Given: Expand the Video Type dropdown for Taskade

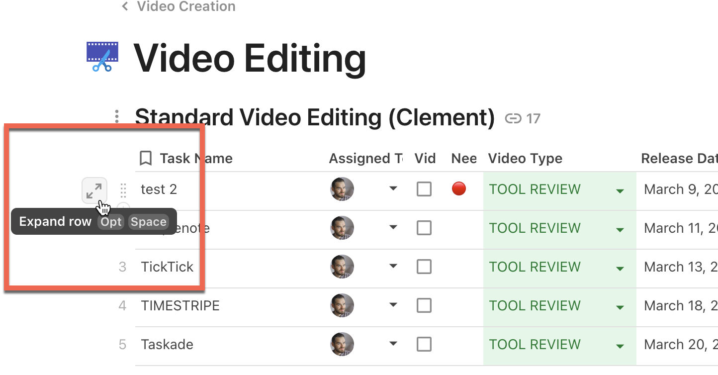Looking at the screenshot, I should (x=620, y=346).
